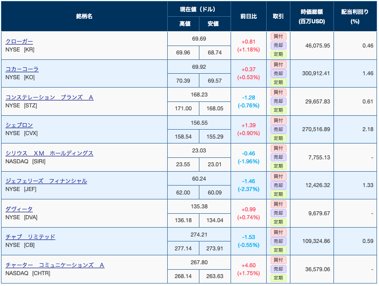Select the high price 171.00 cell
Viewport: 379px width, 286px height.
click(183, 108)
